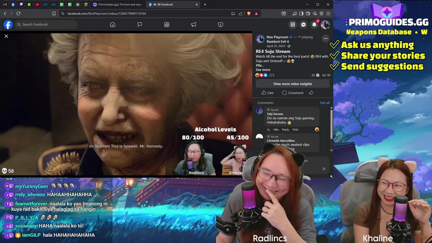Click the 6K views count
432x243 pixels.
[326, 75]
